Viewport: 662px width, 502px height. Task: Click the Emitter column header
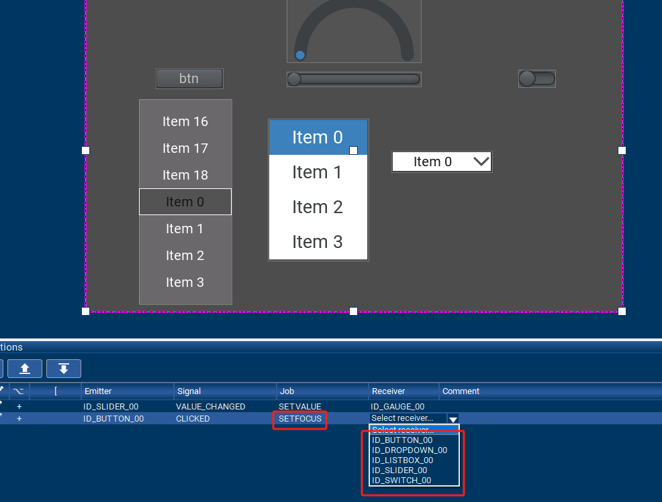tap(98, 391)
